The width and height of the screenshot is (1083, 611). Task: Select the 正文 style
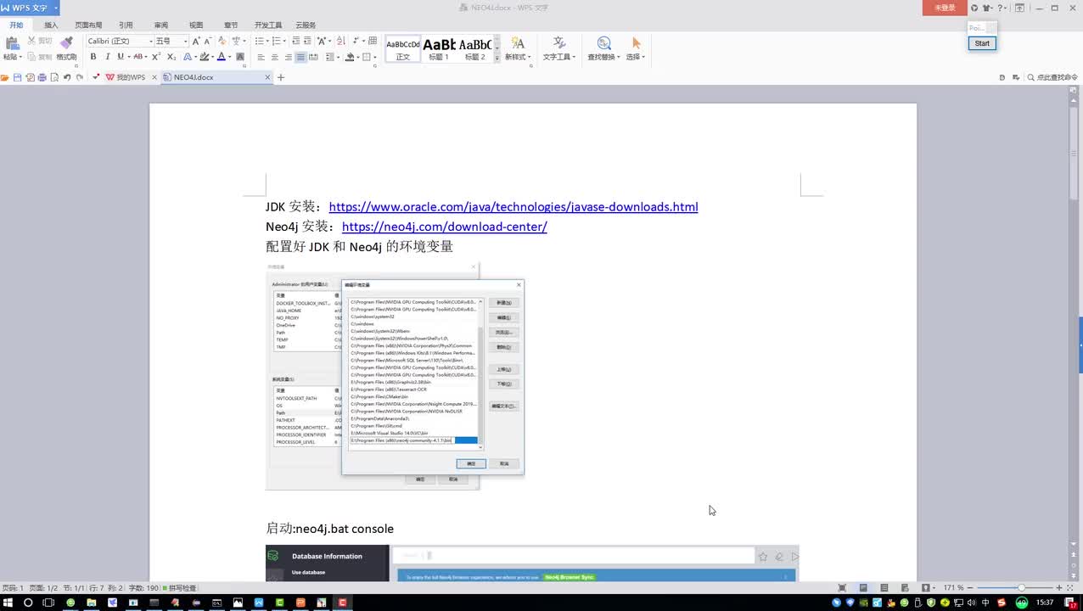(402, 49)
